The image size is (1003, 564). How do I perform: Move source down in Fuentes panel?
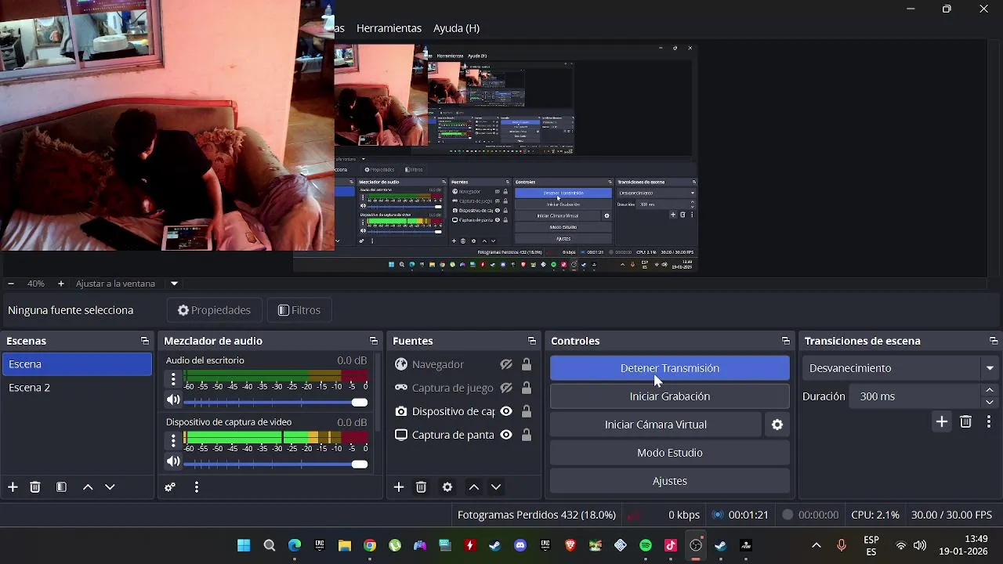[x=496, y=487]
